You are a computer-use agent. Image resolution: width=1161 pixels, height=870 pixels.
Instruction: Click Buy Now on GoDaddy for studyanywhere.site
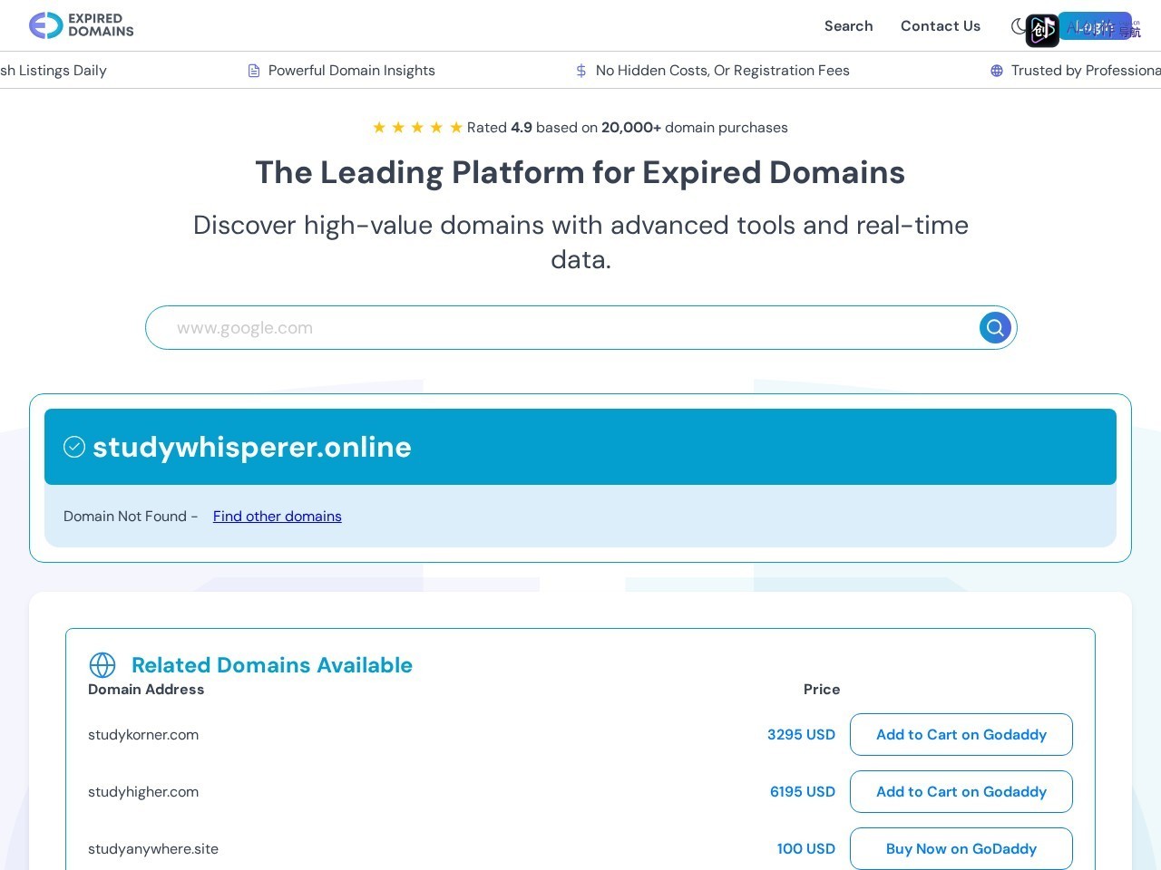coord(961,849)
